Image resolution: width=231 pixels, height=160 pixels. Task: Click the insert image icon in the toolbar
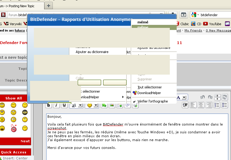pyautogui.click(x=112, y=105)
